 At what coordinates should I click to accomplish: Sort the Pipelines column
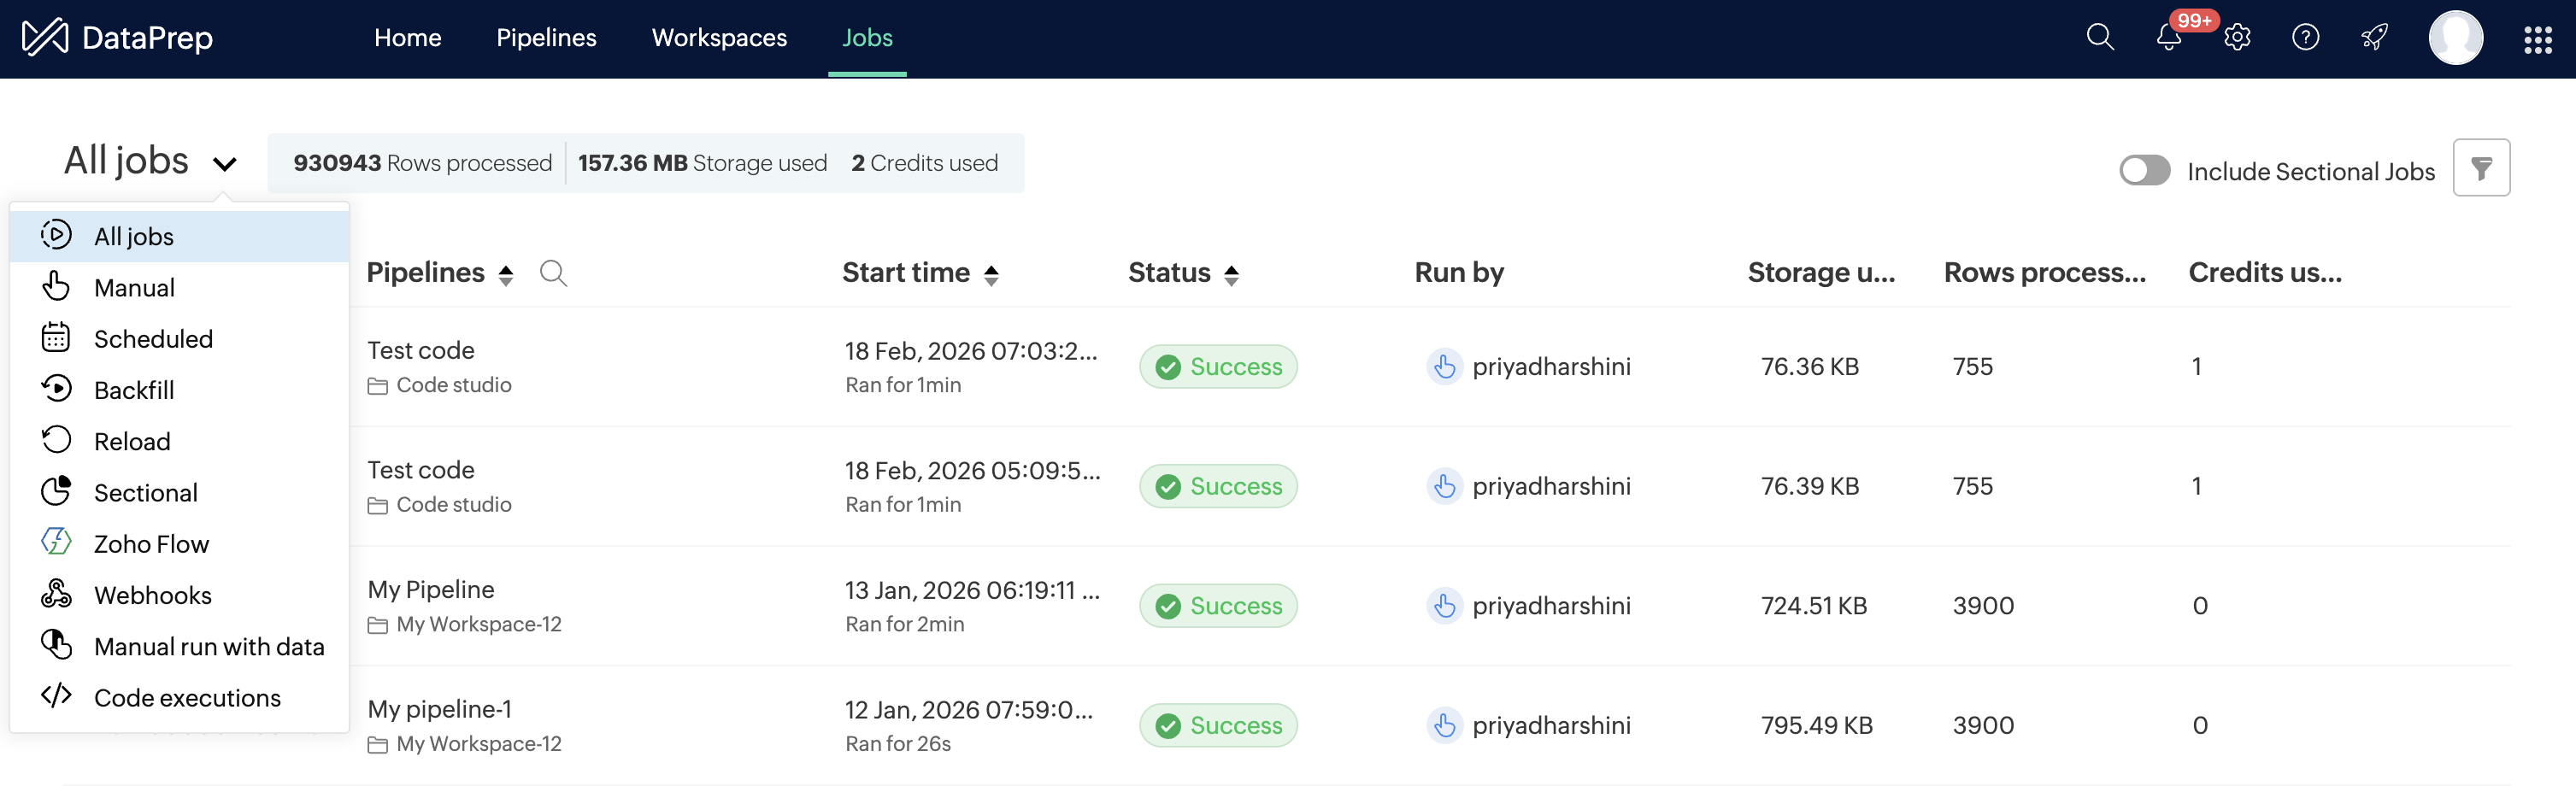coord(506,275)
